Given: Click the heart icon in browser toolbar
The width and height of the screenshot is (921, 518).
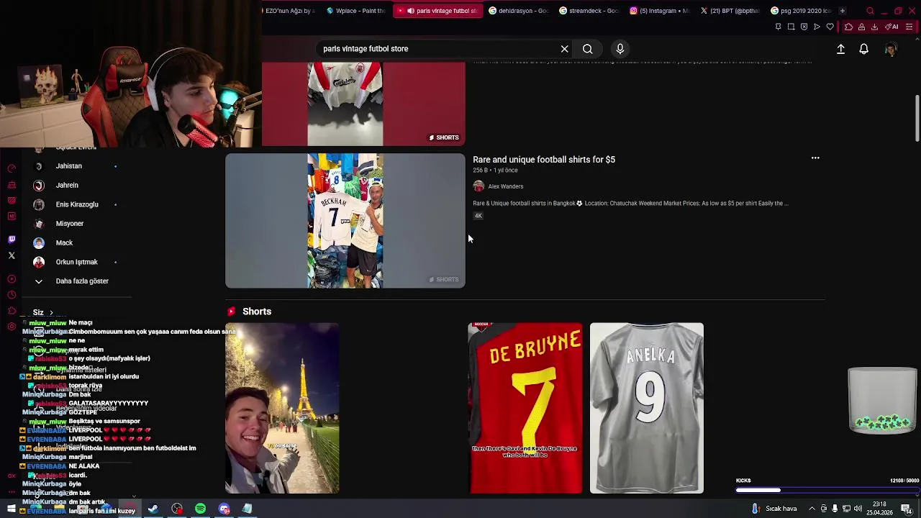Looking at the screenshot, I should (x=830, y=27).
